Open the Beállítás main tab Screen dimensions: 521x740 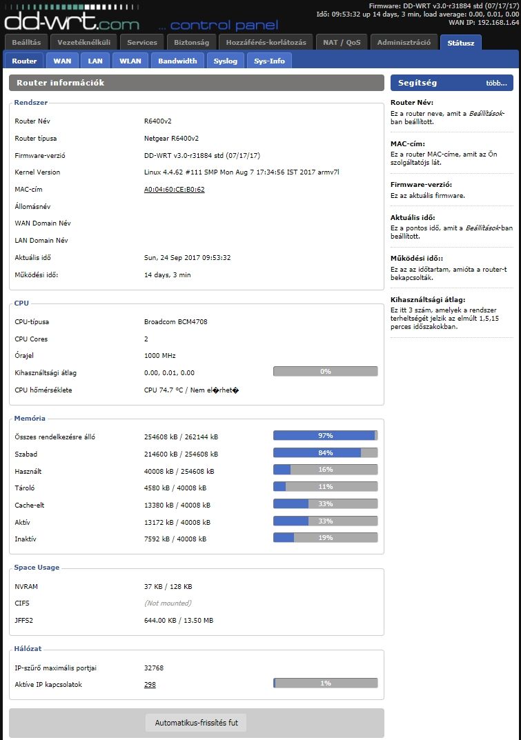pyautogui.click(x=26, y=43)
